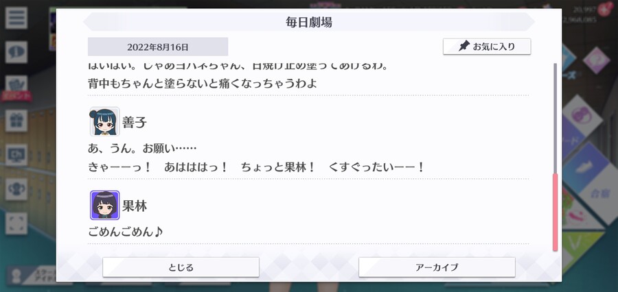Close the dialog with とじる

(x=181, y=267)
